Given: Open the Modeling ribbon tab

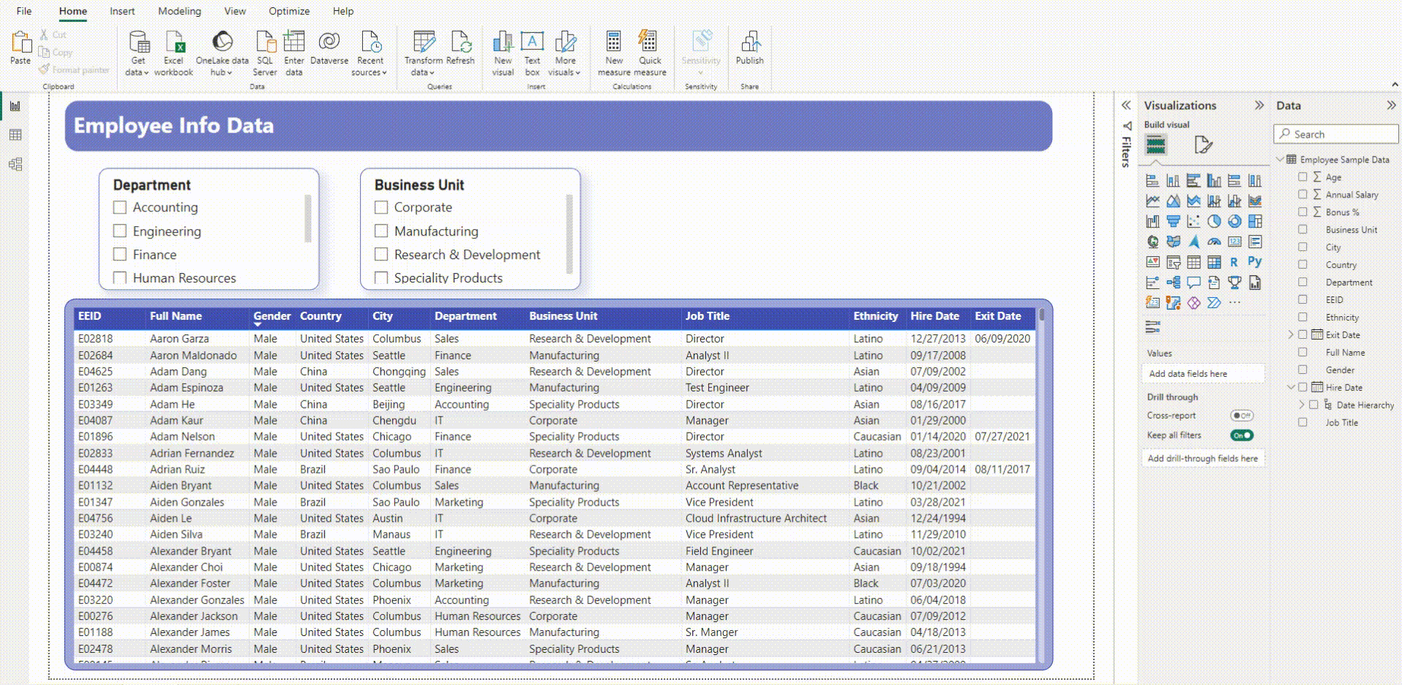Looking at the screenshot, I should click(179, 11).
